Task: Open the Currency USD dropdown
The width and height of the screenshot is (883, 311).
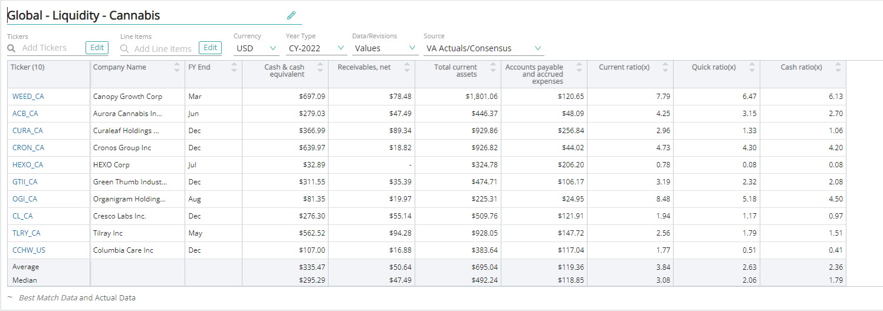Action: [x=256, y=48]
